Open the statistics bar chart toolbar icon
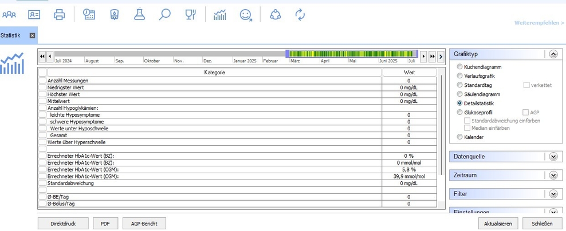 click(220, 15)
